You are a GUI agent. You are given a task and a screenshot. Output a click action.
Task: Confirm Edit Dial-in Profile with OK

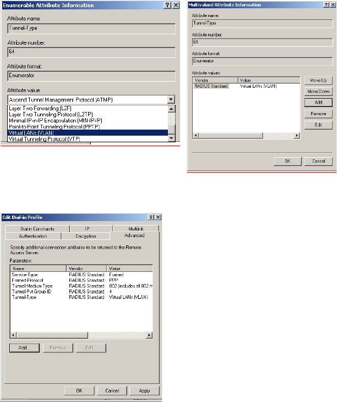coord(79,391)
